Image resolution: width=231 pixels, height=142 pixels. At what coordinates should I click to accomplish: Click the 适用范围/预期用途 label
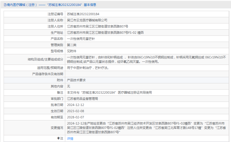click(50, 68)
